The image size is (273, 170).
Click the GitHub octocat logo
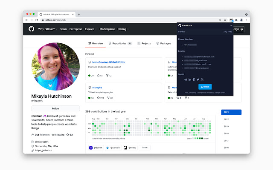tap(31, 29)
